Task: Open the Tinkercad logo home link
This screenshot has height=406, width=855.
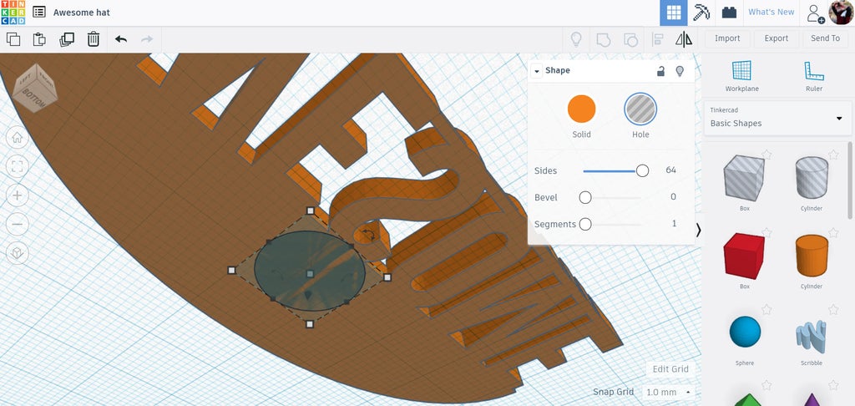Action: pos(13,12)
